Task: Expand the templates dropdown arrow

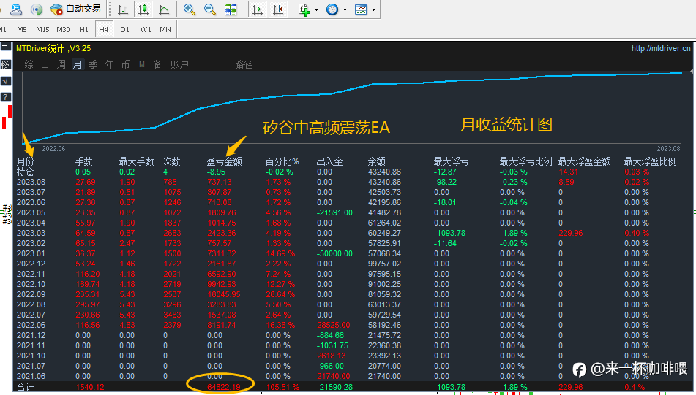Action: [373, 9]
